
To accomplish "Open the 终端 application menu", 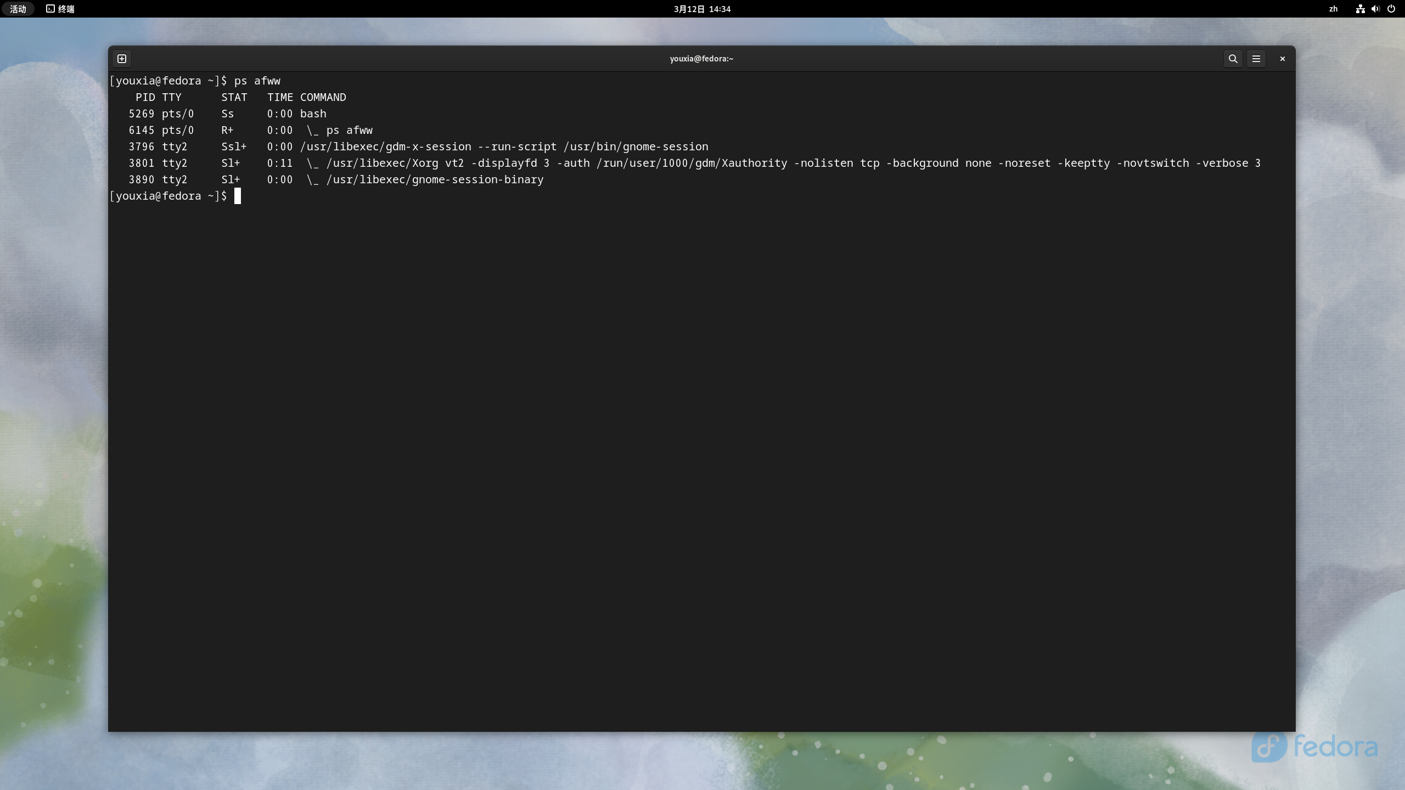I will click(x=60, y=9).
